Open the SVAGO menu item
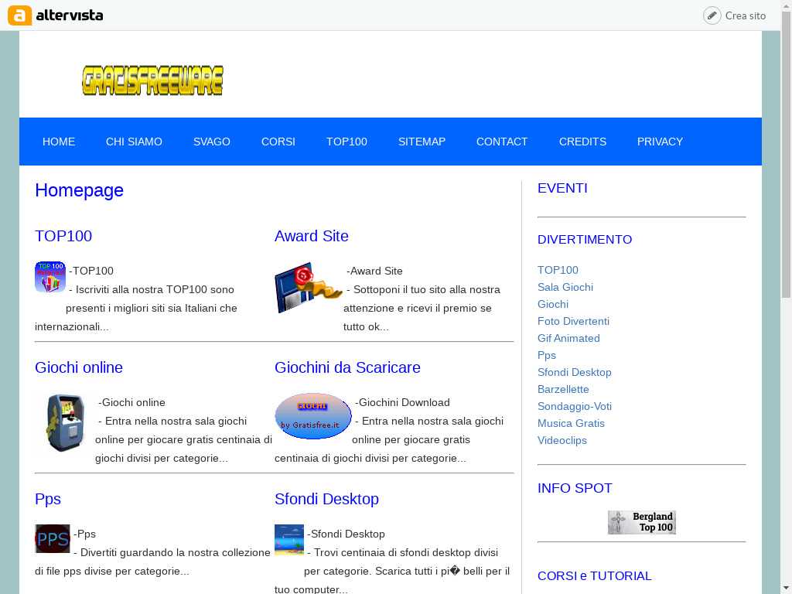This screenshot has height=594, width=792. pyautogui.click(x=212, y=142)
